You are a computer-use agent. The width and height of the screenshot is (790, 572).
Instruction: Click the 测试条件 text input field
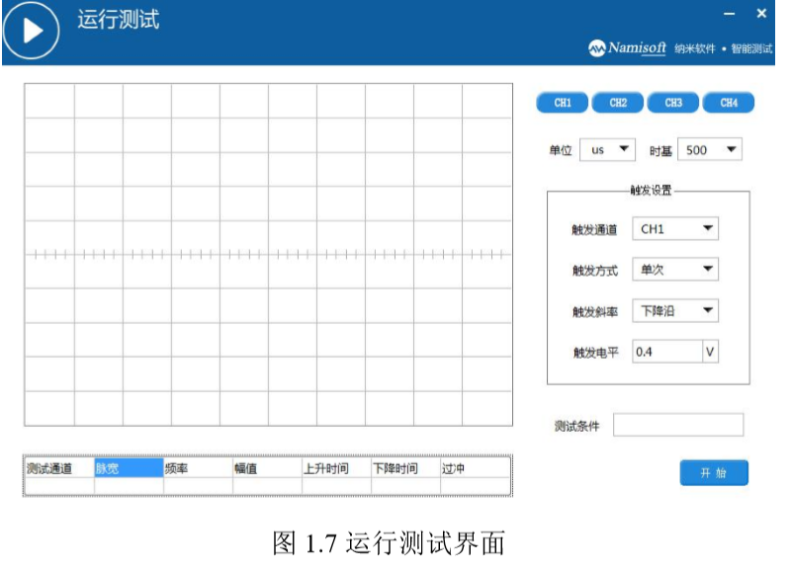point(678,426)
